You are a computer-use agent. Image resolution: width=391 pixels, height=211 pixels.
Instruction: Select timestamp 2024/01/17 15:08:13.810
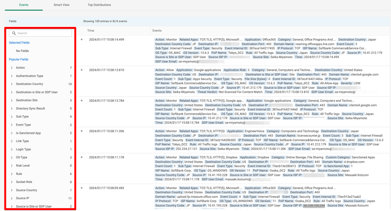(x=107, y=70)
